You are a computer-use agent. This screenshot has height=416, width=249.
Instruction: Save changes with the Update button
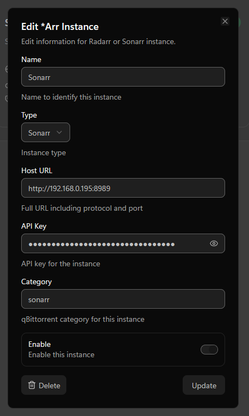[204, 385]
